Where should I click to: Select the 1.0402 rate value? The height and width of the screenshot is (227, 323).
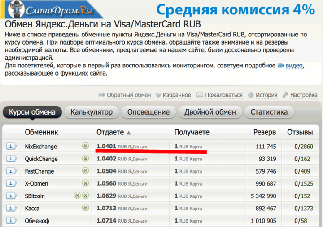click(106, 159)
